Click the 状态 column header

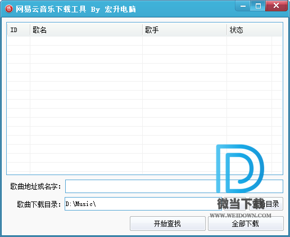255,30
